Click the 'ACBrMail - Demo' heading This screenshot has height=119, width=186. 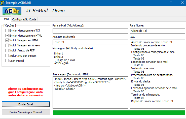pos(45,11)
